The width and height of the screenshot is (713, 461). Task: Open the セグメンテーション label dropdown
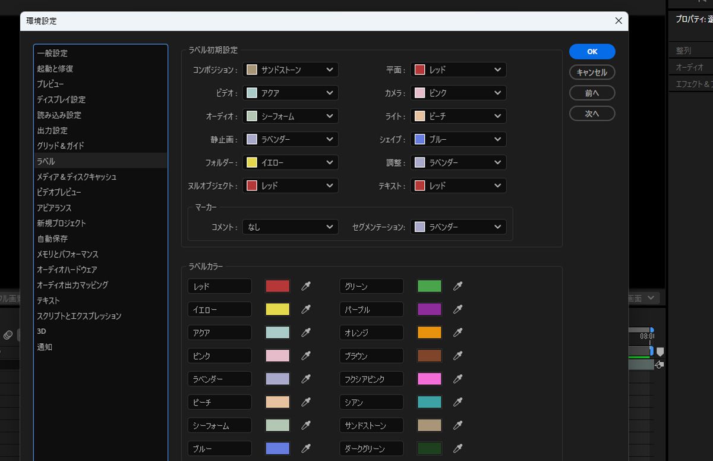pyautogui.click(x=459, y=227)
